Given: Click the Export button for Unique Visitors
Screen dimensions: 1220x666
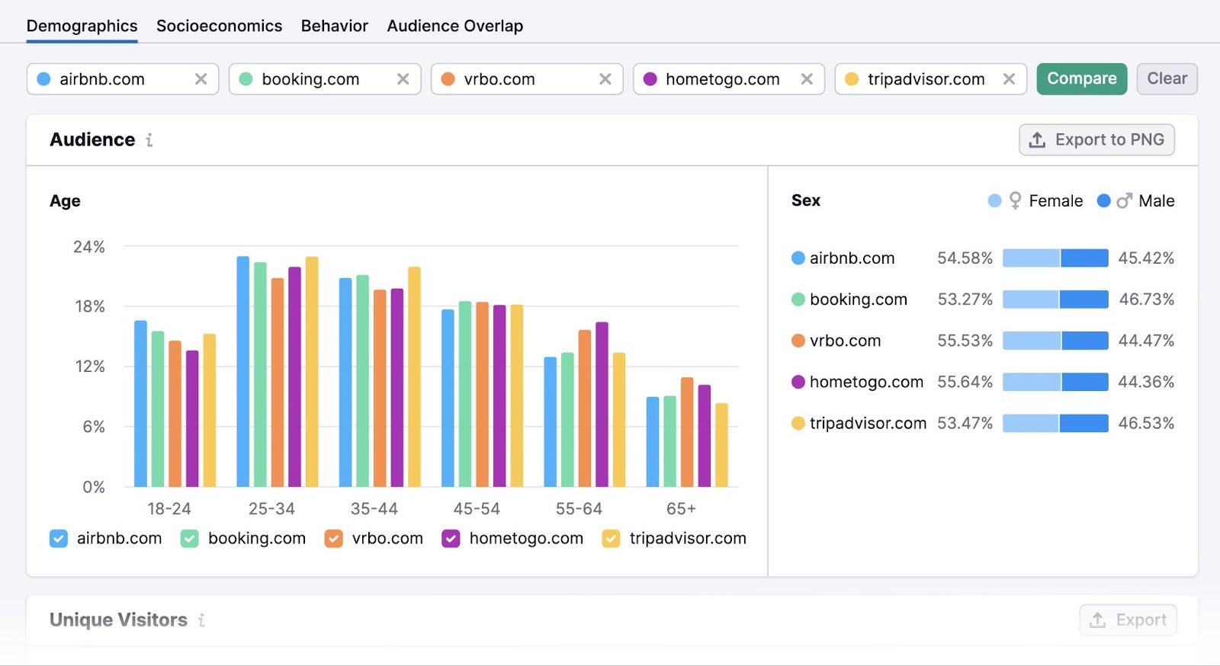Looking at the screenshot, I should (1128, 620).
